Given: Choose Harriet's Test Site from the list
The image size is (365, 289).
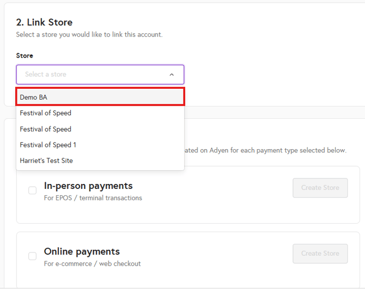Looking at the screenshot, I should pos(46,161).
